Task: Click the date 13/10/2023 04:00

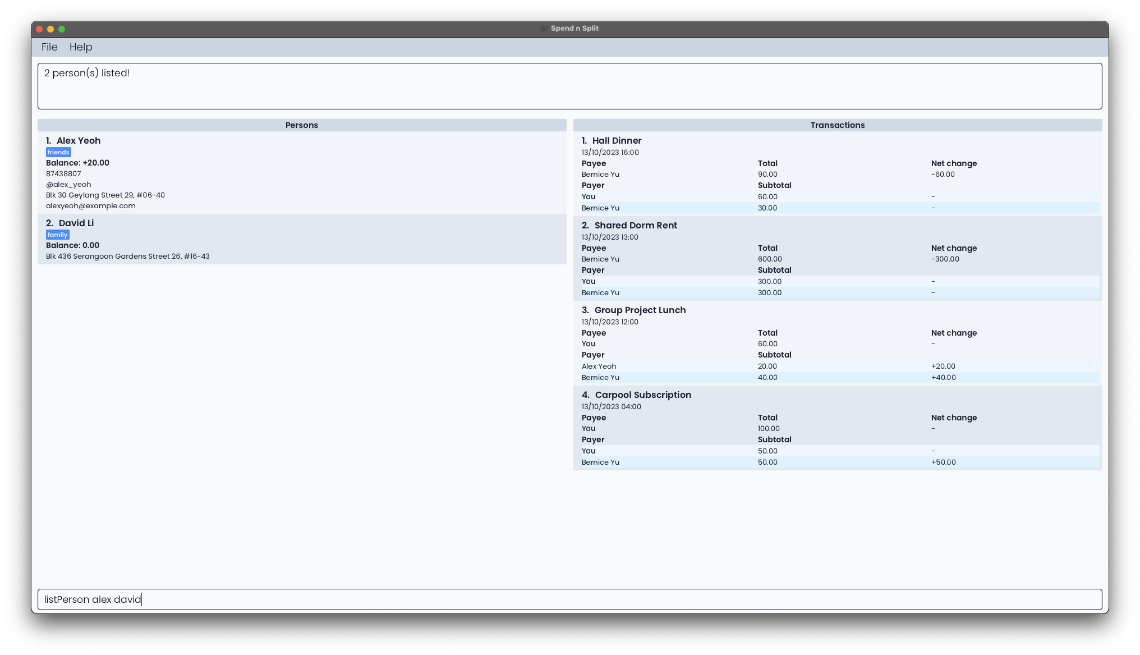Action: coord(611,407)
